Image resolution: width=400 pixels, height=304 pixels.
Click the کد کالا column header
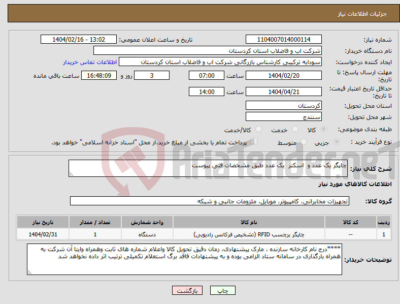pyautogui.click(x=351, y=222)
